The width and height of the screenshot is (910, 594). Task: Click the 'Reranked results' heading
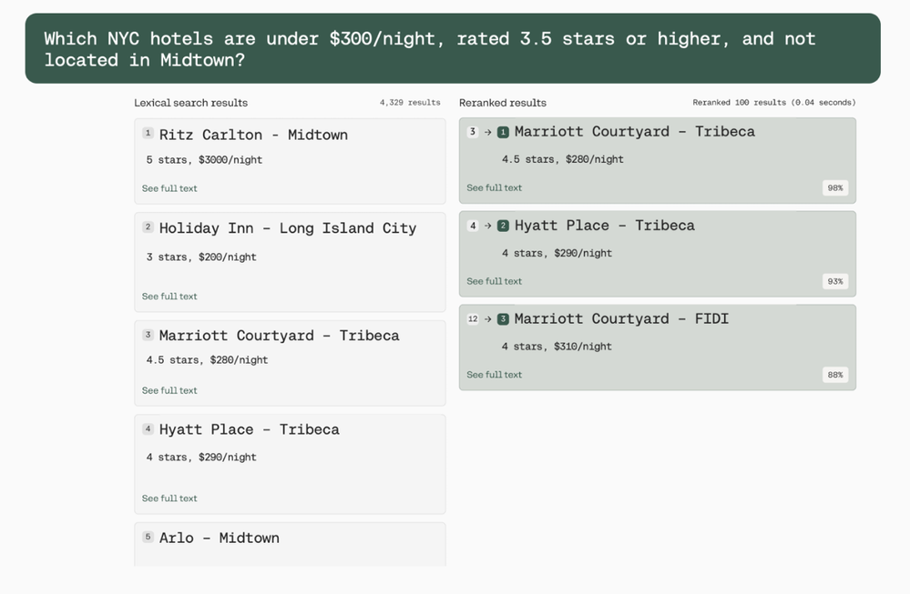click(x=503, y=103)
